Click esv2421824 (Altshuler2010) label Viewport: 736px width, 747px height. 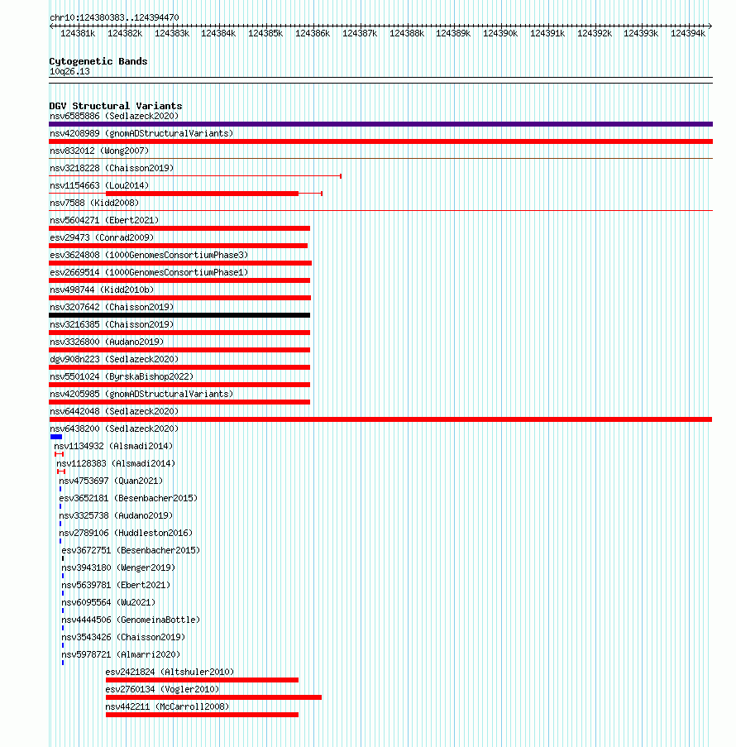(170, 673)
